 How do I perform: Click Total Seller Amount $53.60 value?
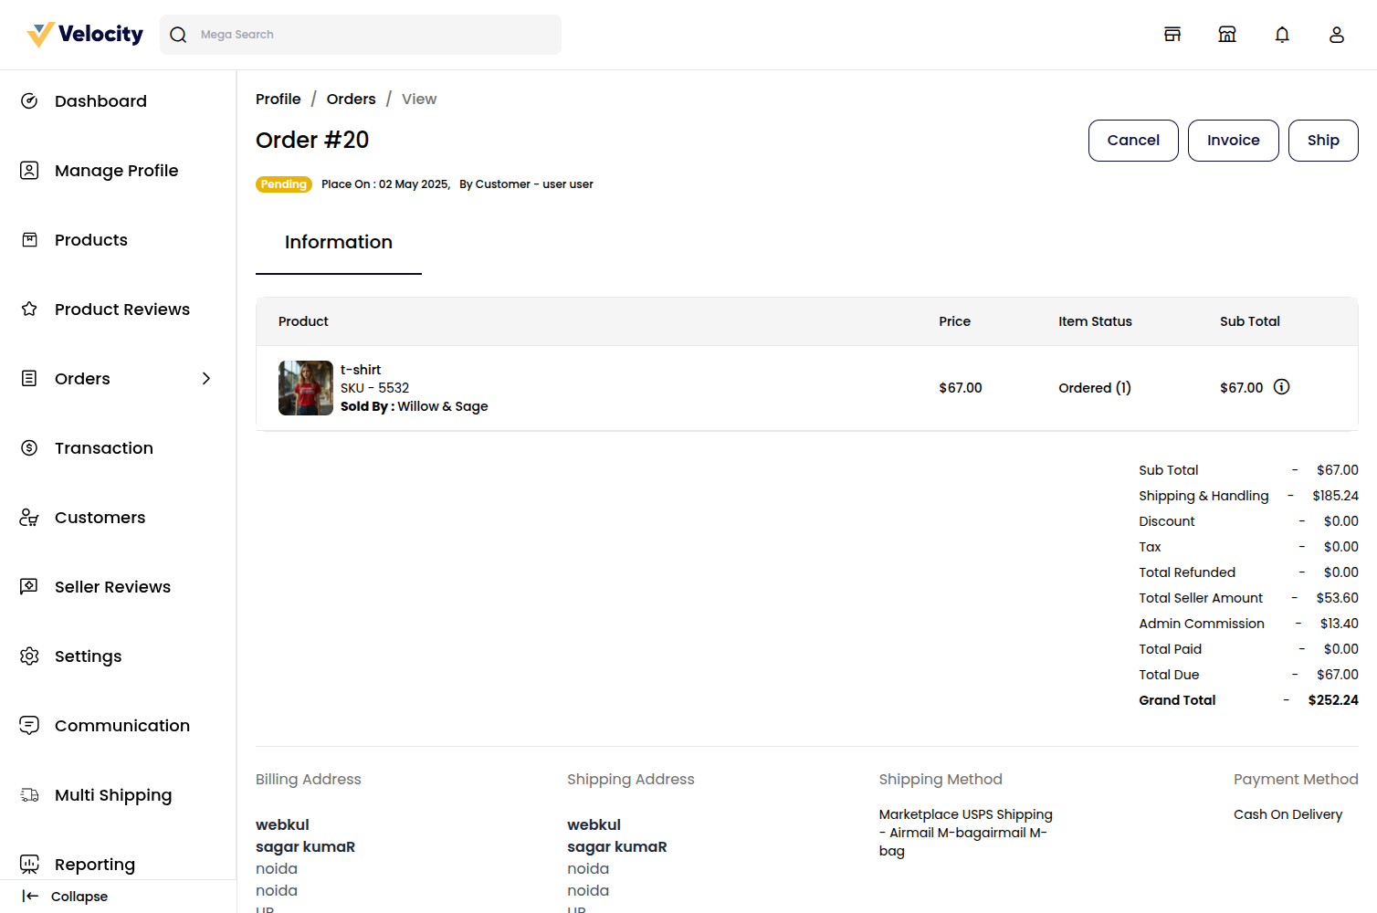coord(1338,598)
